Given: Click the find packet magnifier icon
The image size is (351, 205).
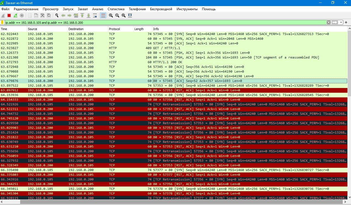Looking at the screenshot, I should click(x=57, y=16).
